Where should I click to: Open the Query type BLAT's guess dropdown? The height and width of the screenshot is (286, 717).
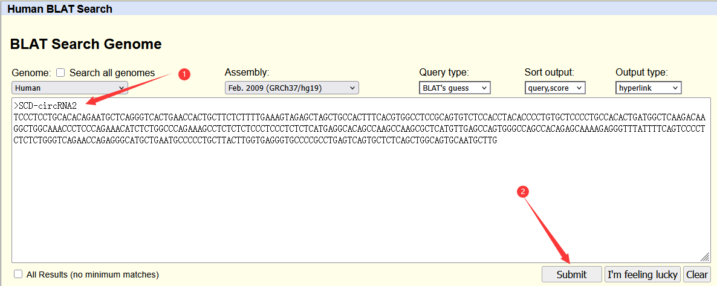(455, 88)
